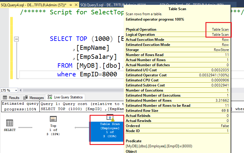
Task: Click the 'Estimated I/O Cost' value 0.0032035
Action: 220,70
